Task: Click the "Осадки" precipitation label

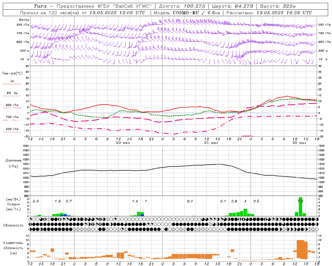Action: [13, 204]
